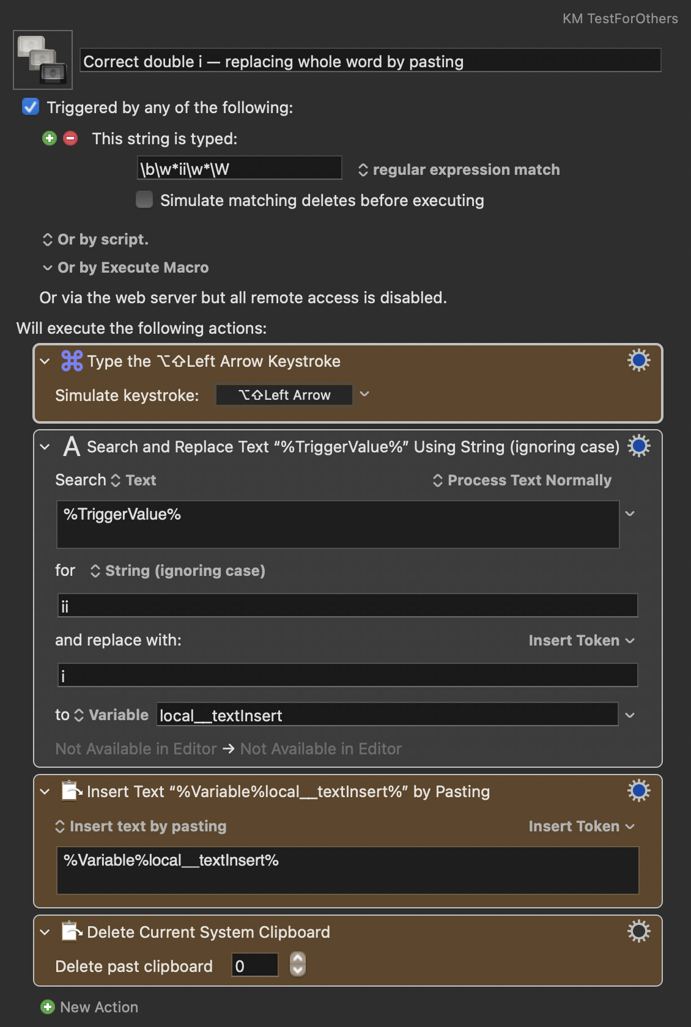Click the macro icon thumbnail
This screenshot has height=1027, width=691.
43,60
